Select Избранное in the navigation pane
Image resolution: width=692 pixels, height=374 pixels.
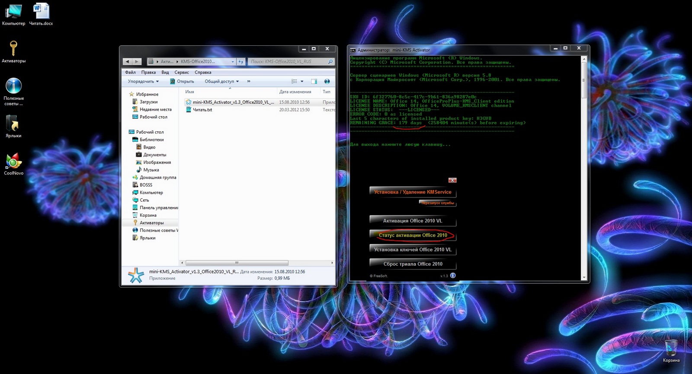tap(147, 94)
